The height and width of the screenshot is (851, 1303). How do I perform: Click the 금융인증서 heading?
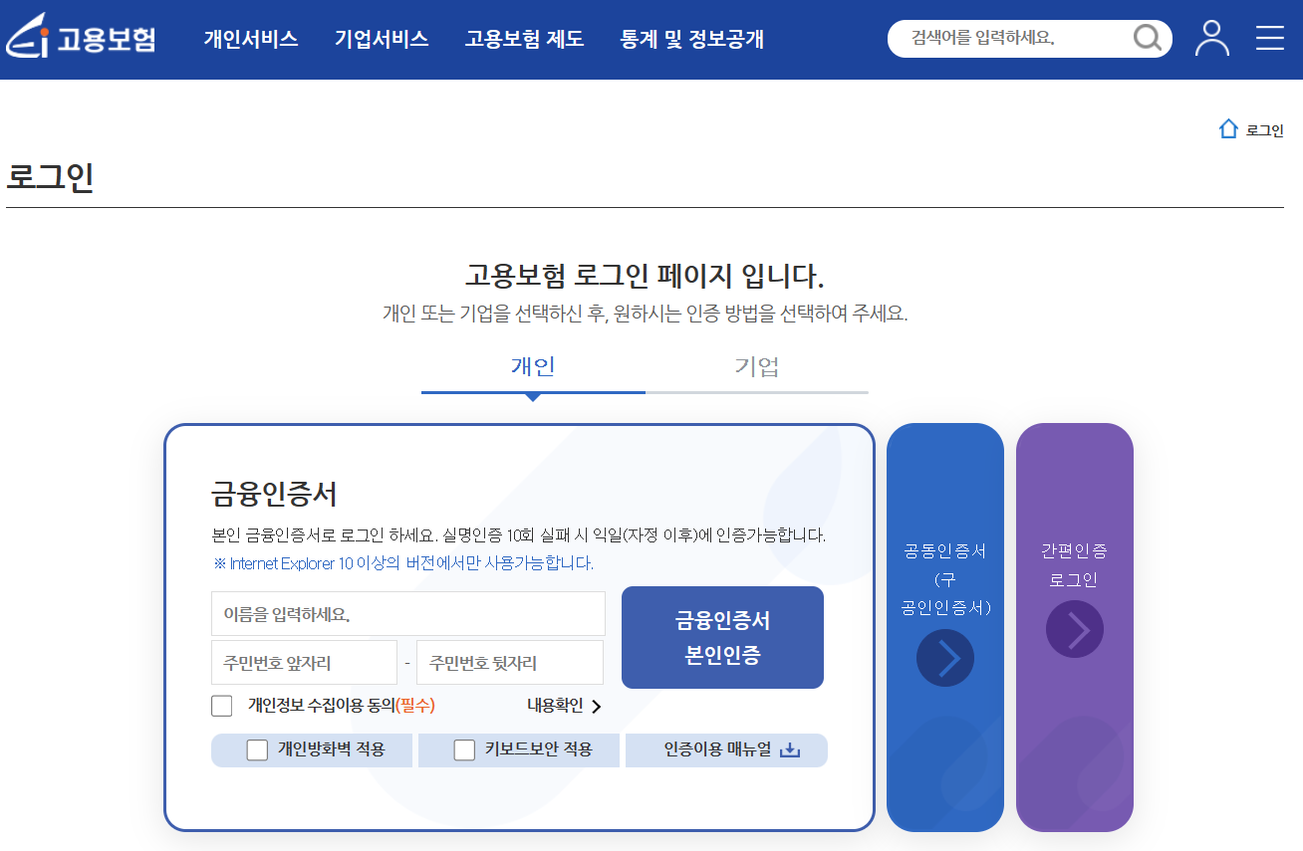274,494
